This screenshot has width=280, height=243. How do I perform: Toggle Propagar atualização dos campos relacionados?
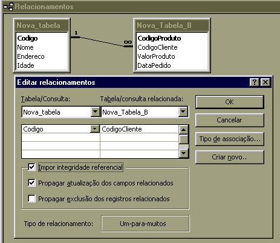click(31, 183)
